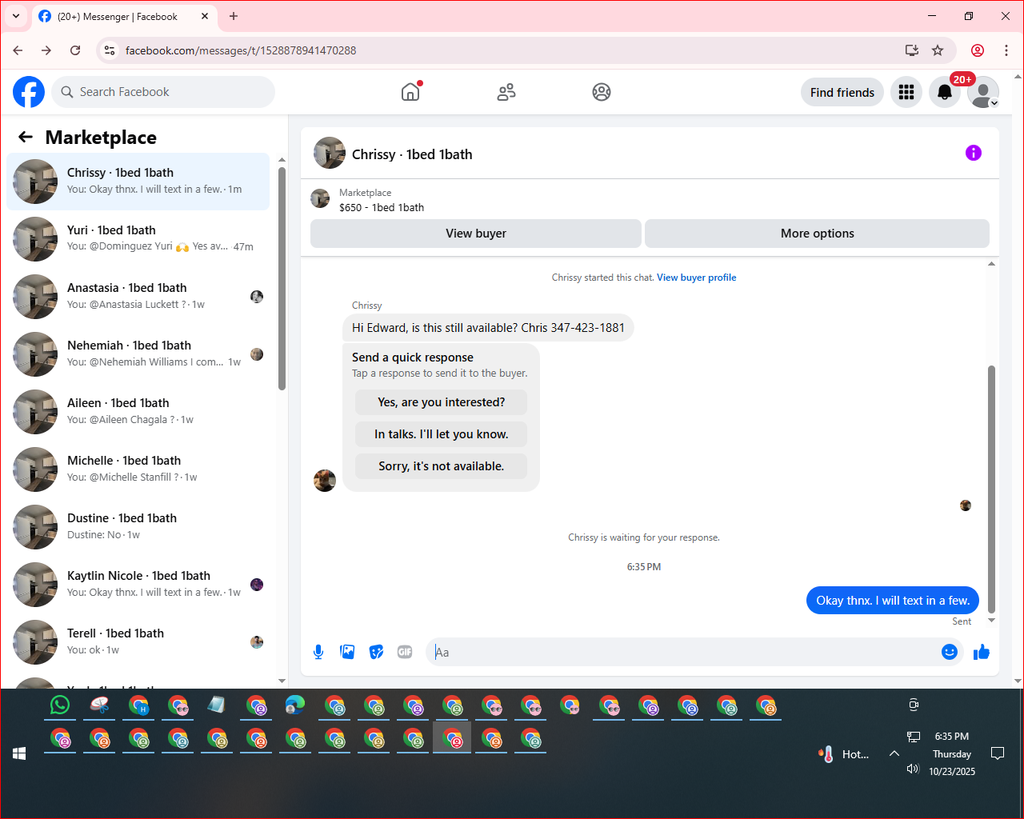Image resolution: width=1024 pixels, height=819 pixels.
Task: Click Chrissy's avatar beside the quick responses
Action: (325, 481)
